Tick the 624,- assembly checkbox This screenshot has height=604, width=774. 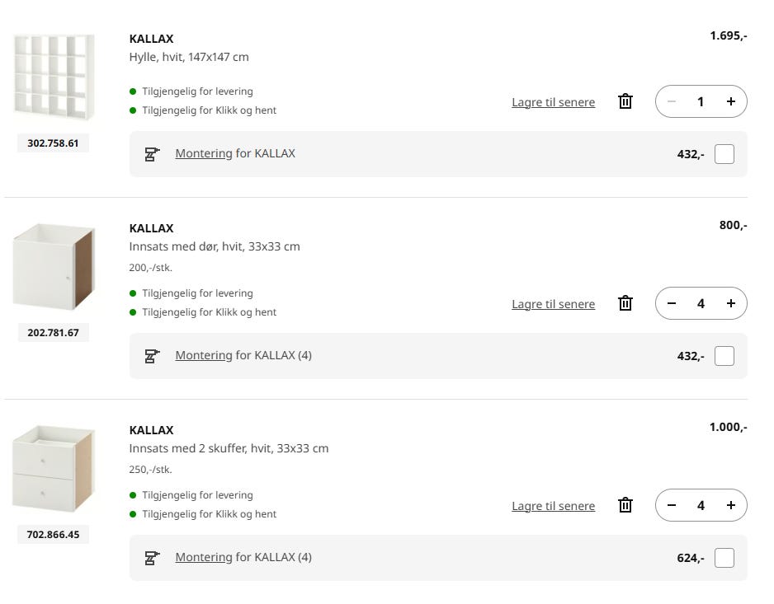point(724,558)
